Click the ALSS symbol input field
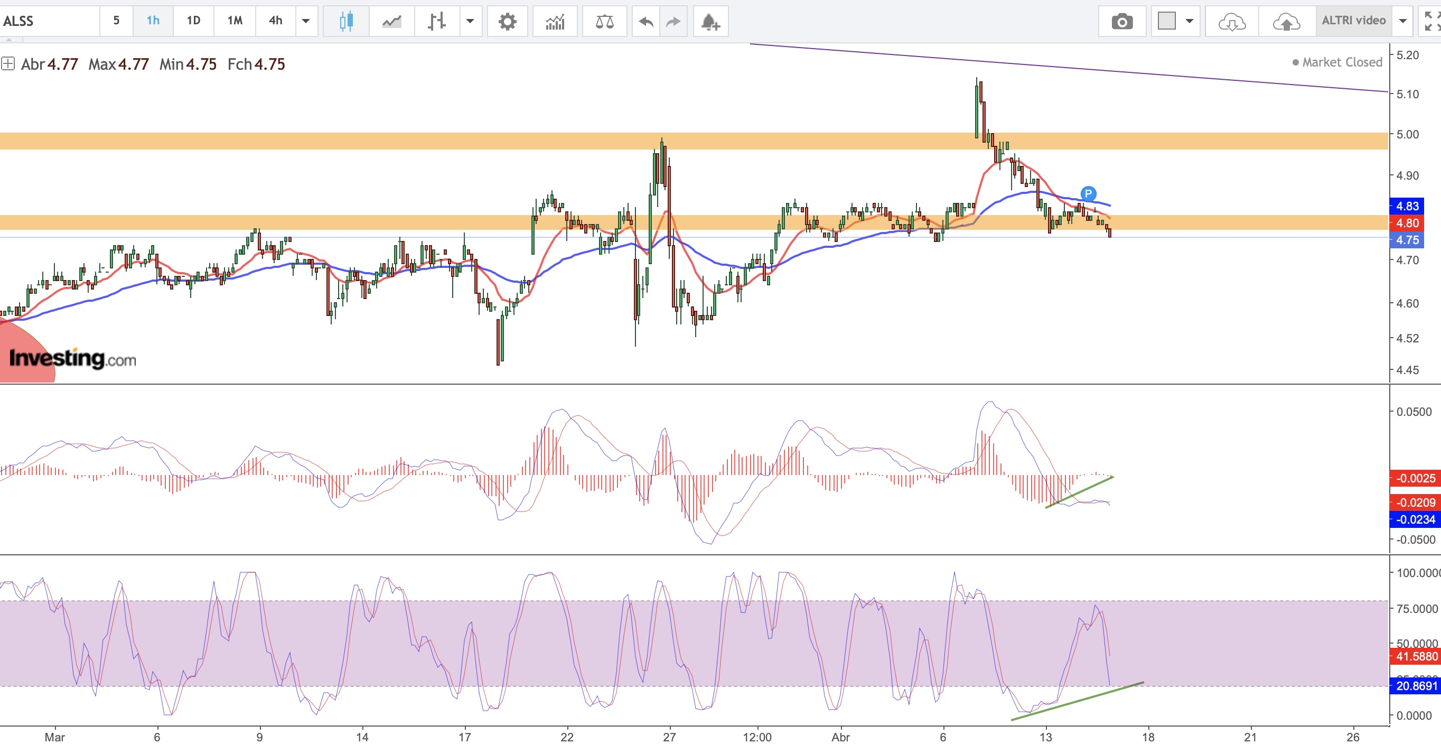 49,21
